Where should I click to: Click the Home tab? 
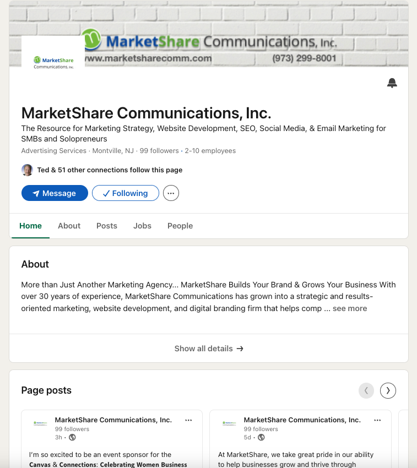pos(30,226)
